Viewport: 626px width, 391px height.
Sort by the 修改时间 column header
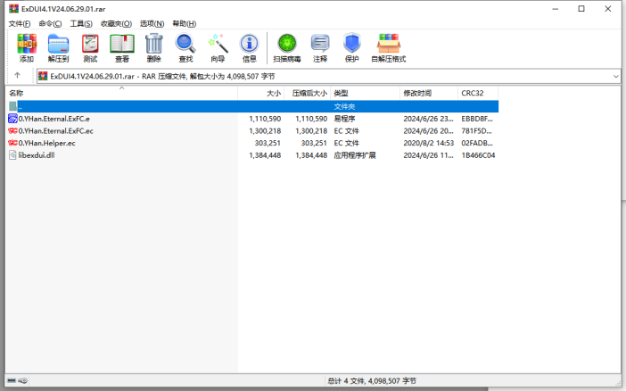click(x=417, y=93)
